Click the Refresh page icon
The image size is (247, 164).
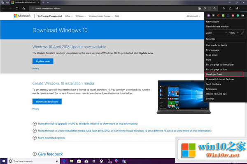point(17,8)
